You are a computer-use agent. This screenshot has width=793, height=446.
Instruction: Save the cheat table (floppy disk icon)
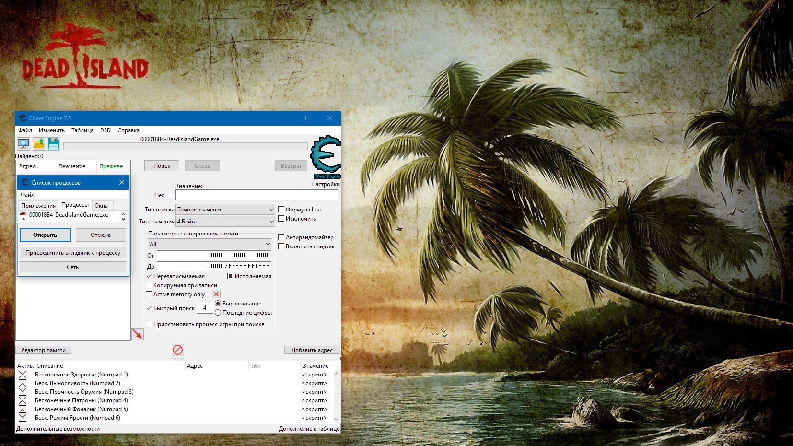54,143
